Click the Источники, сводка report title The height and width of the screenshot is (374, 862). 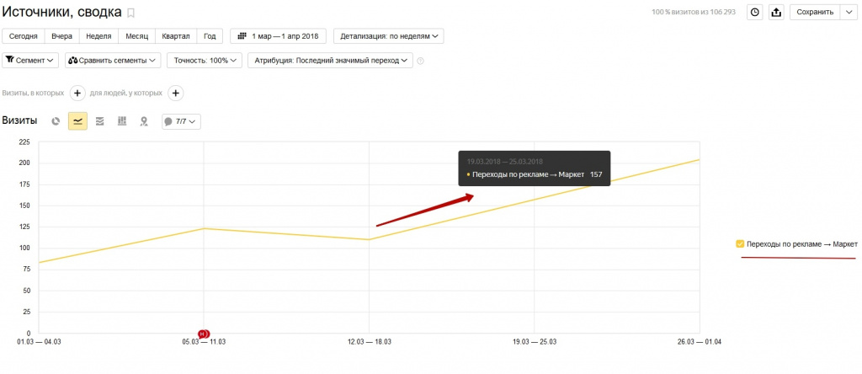pos(62,12)
